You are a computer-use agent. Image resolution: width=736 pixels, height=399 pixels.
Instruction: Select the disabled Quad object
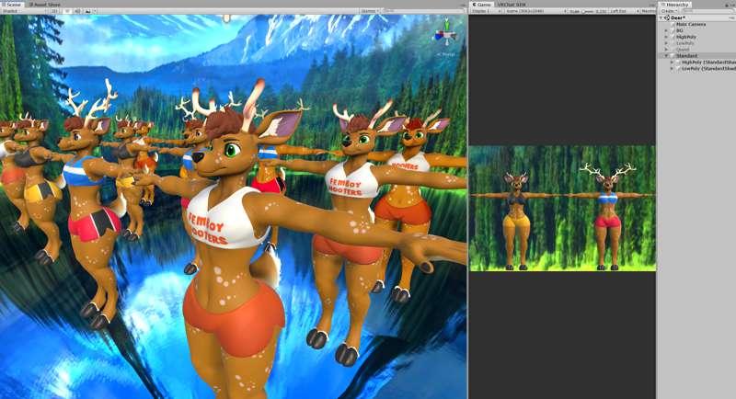[683, 50]
